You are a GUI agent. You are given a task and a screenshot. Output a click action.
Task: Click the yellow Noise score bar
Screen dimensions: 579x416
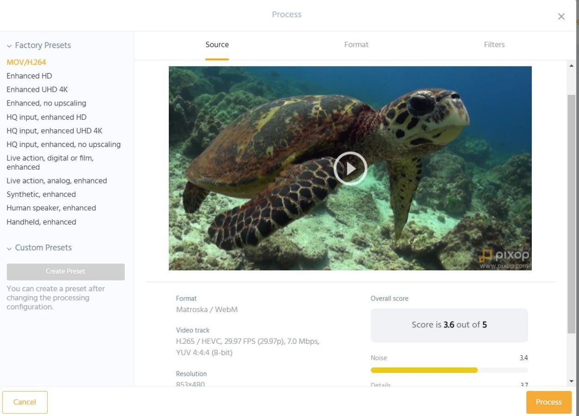(423, 370)
